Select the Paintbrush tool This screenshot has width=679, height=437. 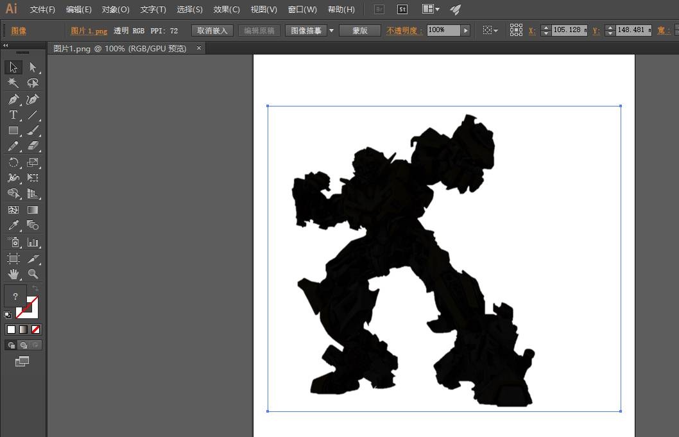pos(33,130)
